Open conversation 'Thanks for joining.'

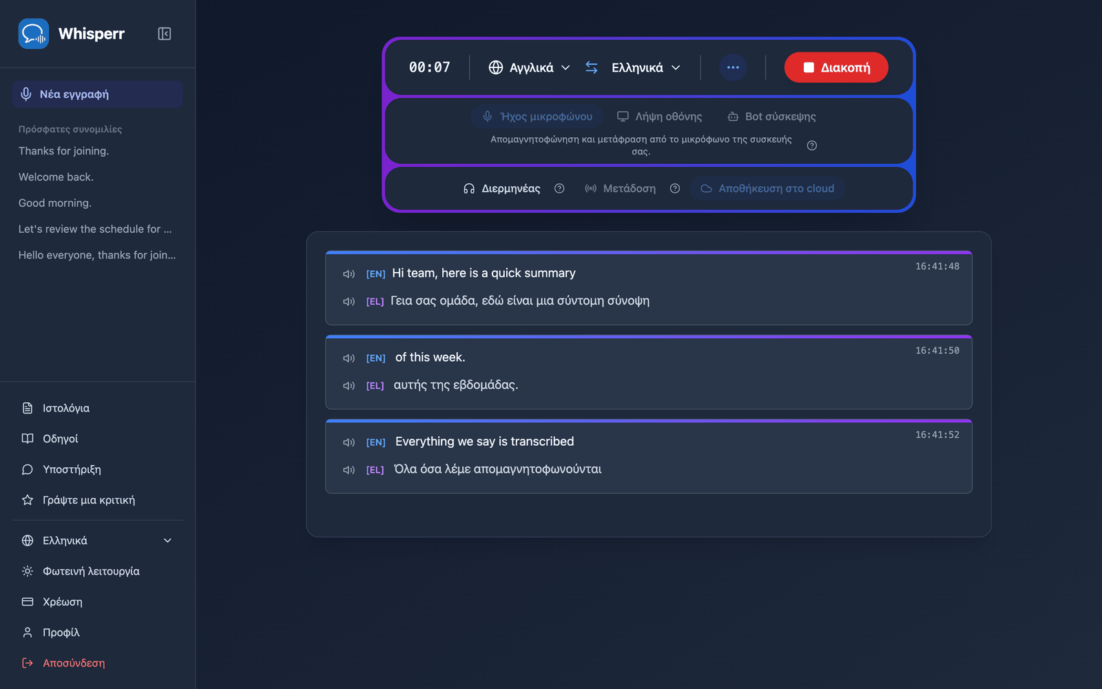point(97,151)
